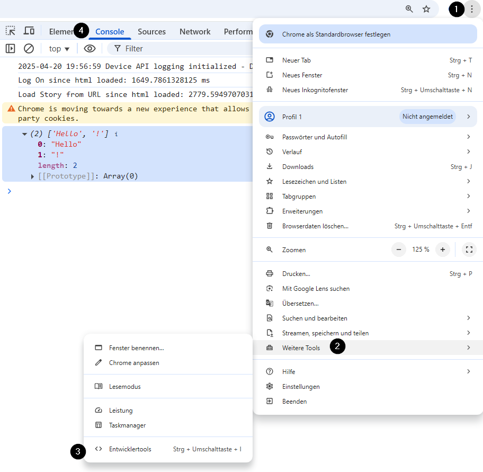Screen dimensions: 483x472
Task: Create a live expression with eye icon
Action: (x=90, y=48)
